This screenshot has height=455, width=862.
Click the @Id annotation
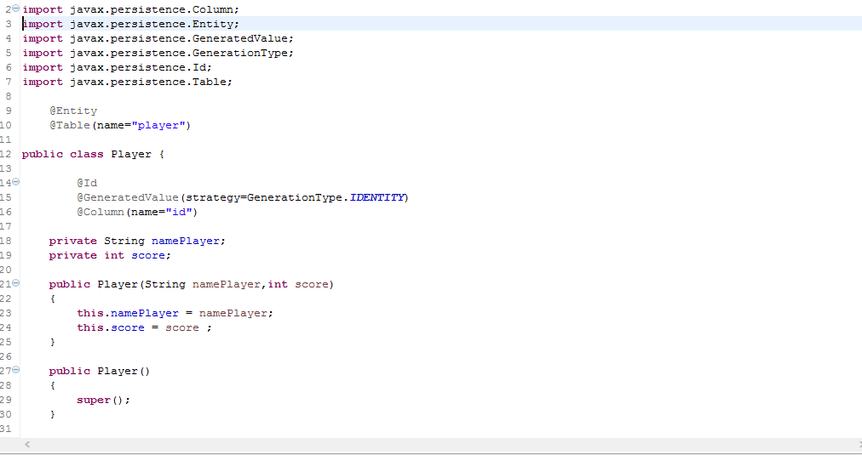coord(87,184)
